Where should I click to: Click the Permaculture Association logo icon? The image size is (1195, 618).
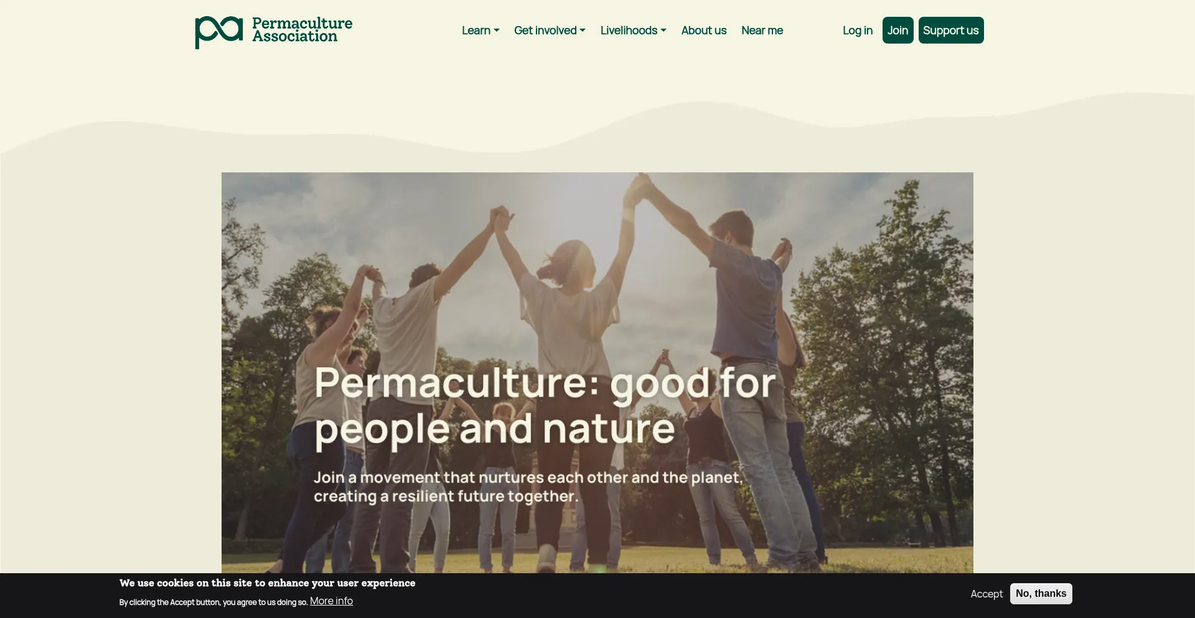click(218, 32)
